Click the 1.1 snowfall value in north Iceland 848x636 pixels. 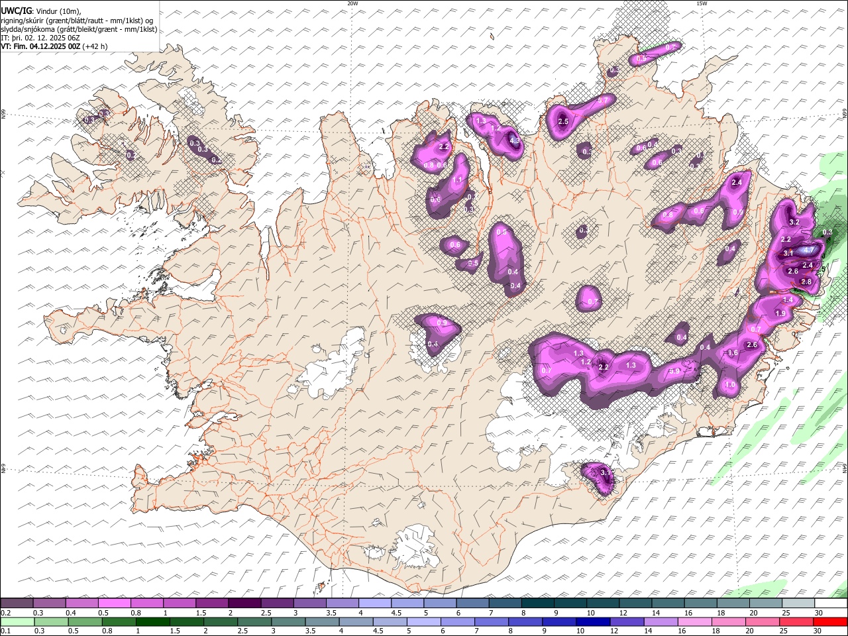click(x=457, y=180)
